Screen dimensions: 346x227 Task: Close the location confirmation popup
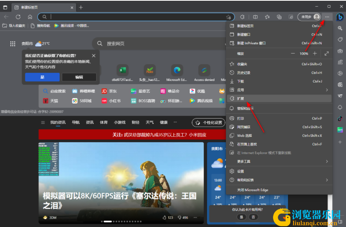click(x=94, y=56)
